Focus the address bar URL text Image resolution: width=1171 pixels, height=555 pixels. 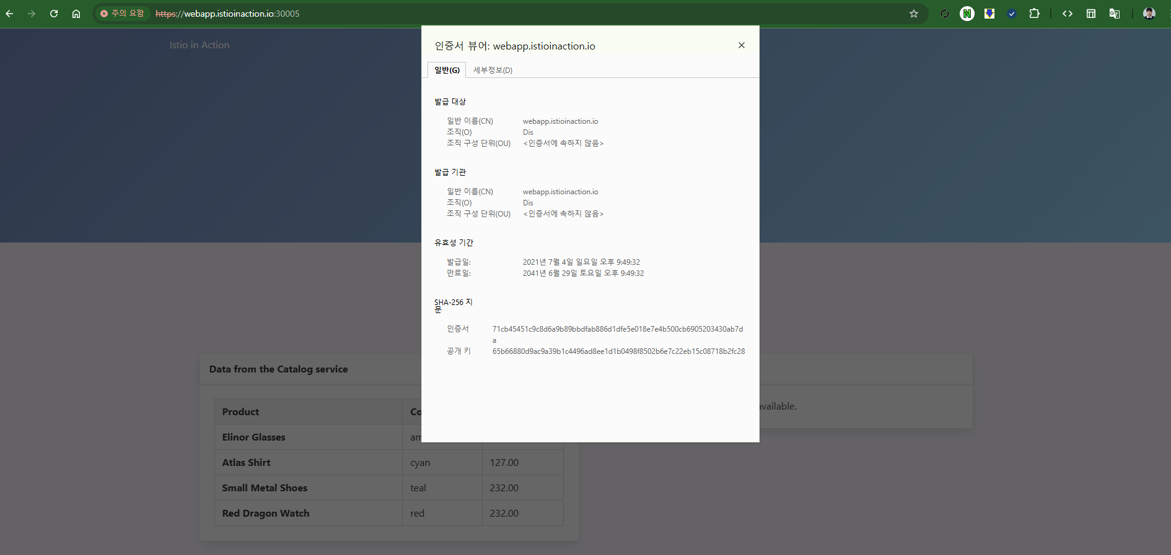point(227,14)
